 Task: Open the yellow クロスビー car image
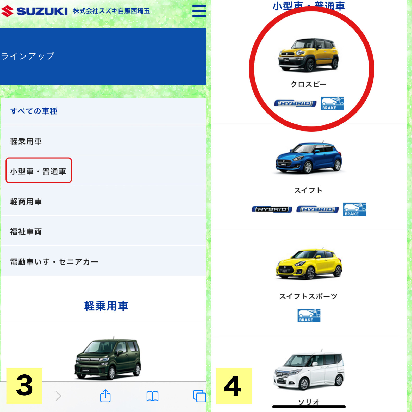tap(308, 55)
